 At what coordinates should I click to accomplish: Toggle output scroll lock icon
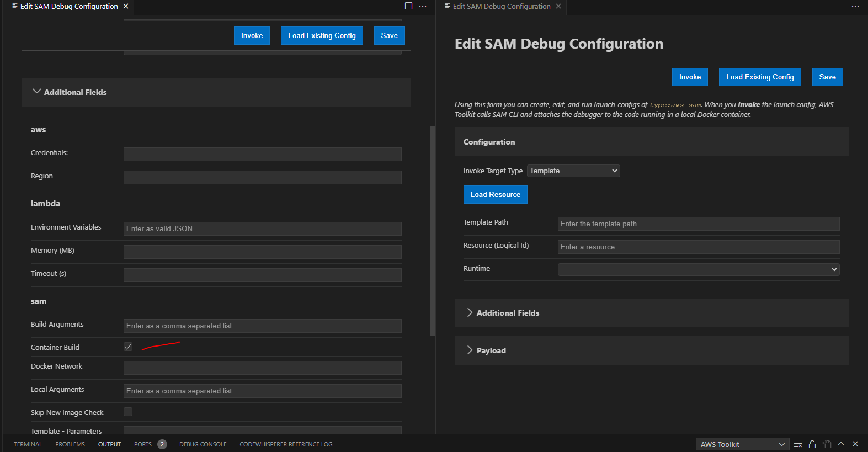pos(812,444)
